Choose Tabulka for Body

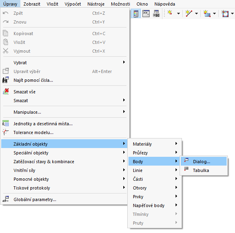[x=203, y=170]
